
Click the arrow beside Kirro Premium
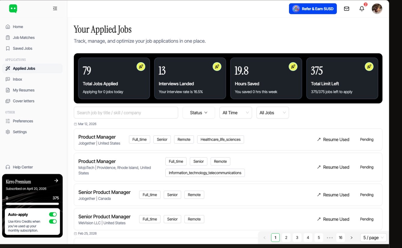(56, 180)
